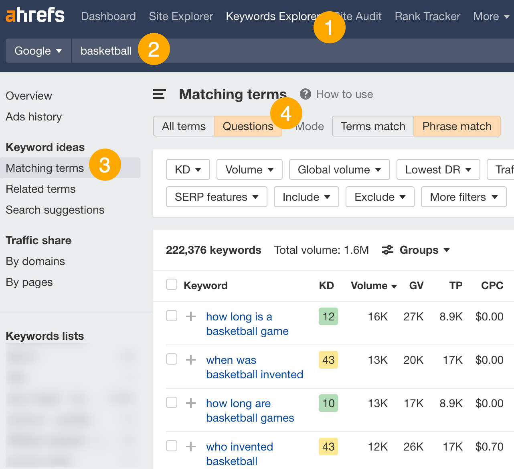Add 'who invented basketball' via plus icon
The height and width of the screenshot is (469, 514).
tap(190, 446)
